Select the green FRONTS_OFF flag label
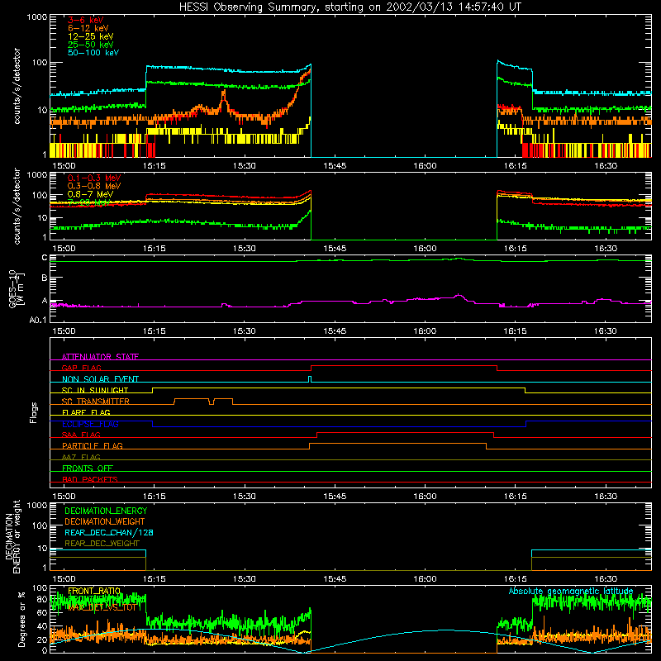Screen dimensions: 661x661 [x=88, y=468]
